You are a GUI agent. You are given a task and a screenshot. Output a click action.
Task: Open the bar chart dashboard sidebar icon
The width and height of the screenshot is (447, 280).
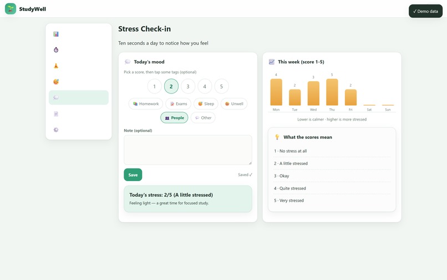[56, 34]
